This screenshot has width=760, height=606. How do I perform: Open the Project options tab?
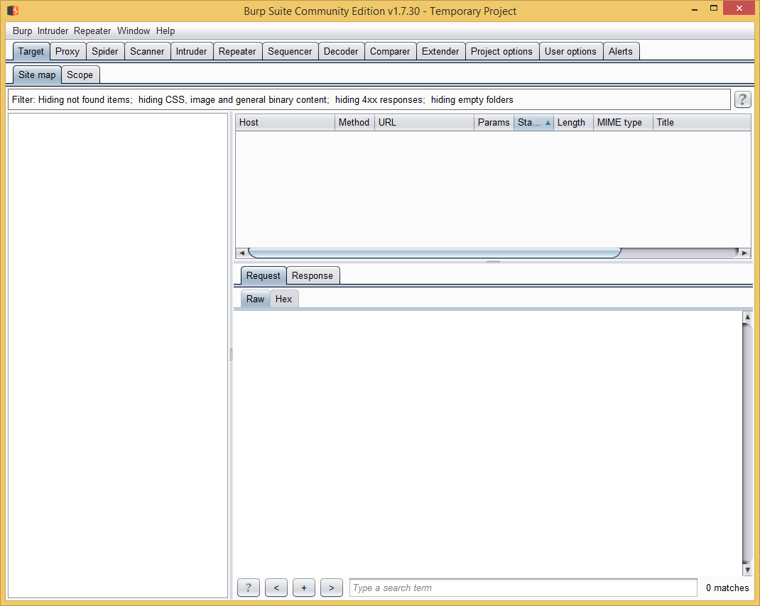pos(501,51)
